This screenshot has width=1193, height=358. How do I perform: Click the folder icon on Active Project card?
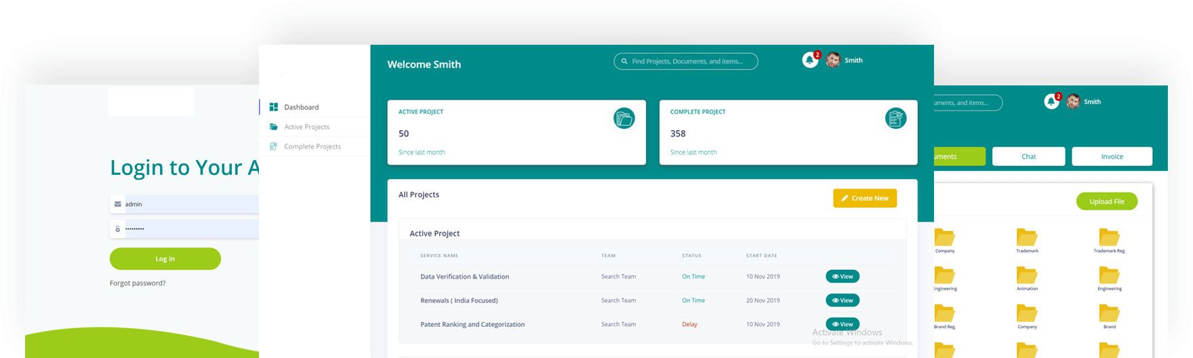tap(624, 119)
